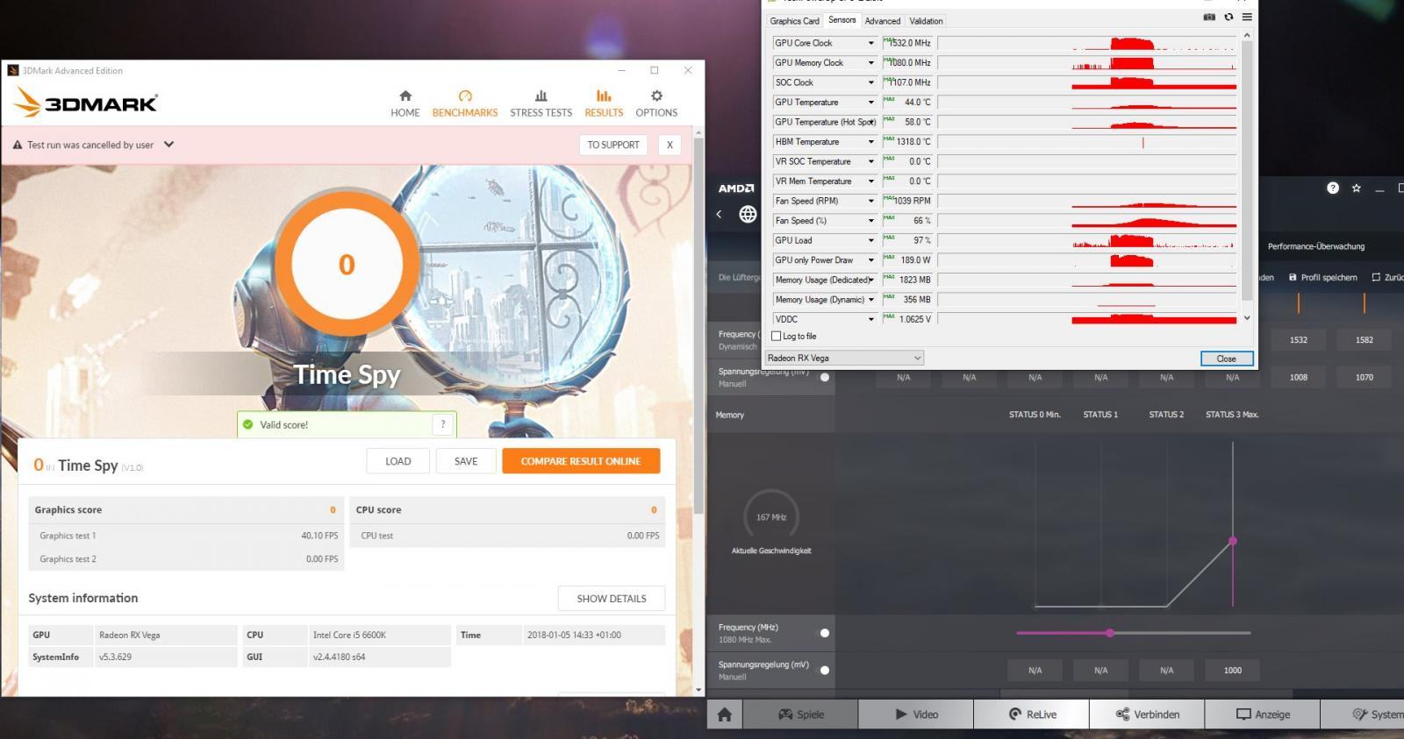Click memory voltage 1000 field
Viewport: 1404px width, 739px height.
[1233, 671]
